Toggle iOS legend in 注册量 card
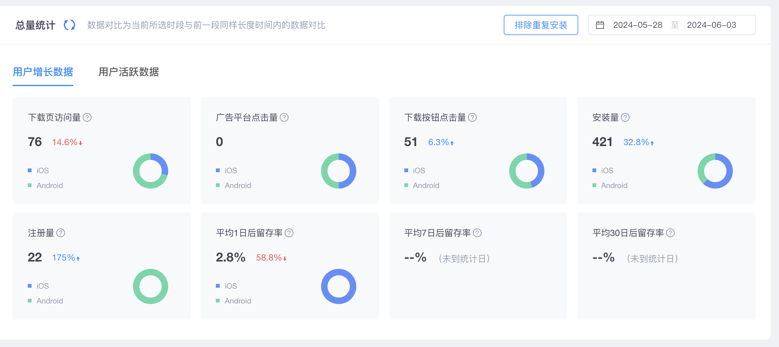This screenshot has height=347, width=779. pyautogui.click(x=38, y=286)
